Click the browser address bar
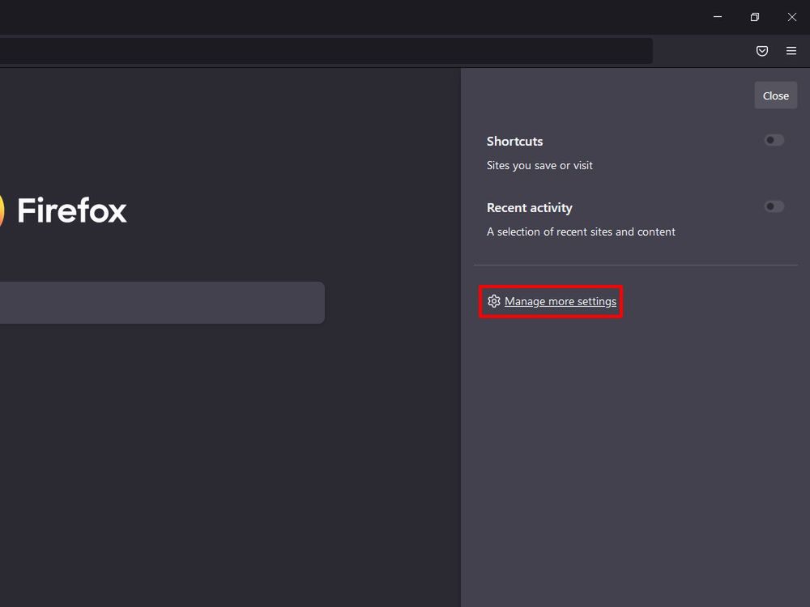Viewport: 810px width, 607px height. point(324,50)
